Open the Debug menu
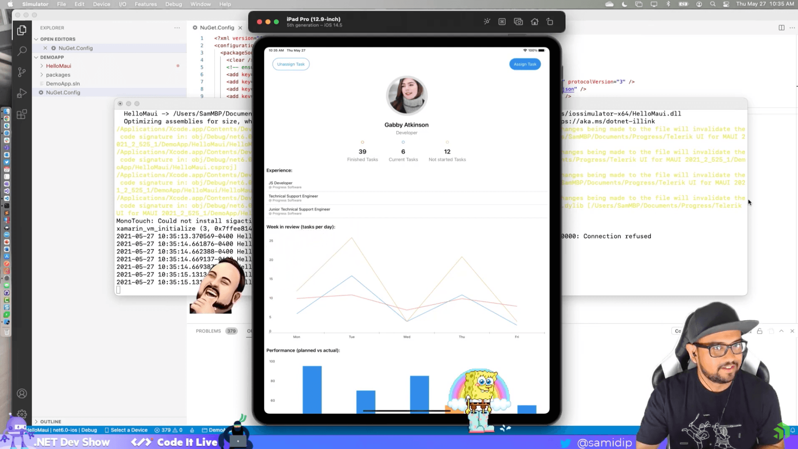 click(x=173, y=4)
